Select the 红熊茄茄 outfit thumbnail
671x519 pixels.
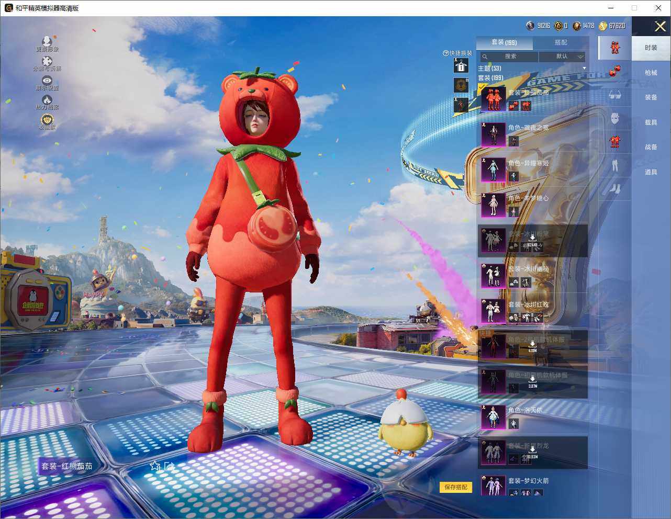[493, 99]
